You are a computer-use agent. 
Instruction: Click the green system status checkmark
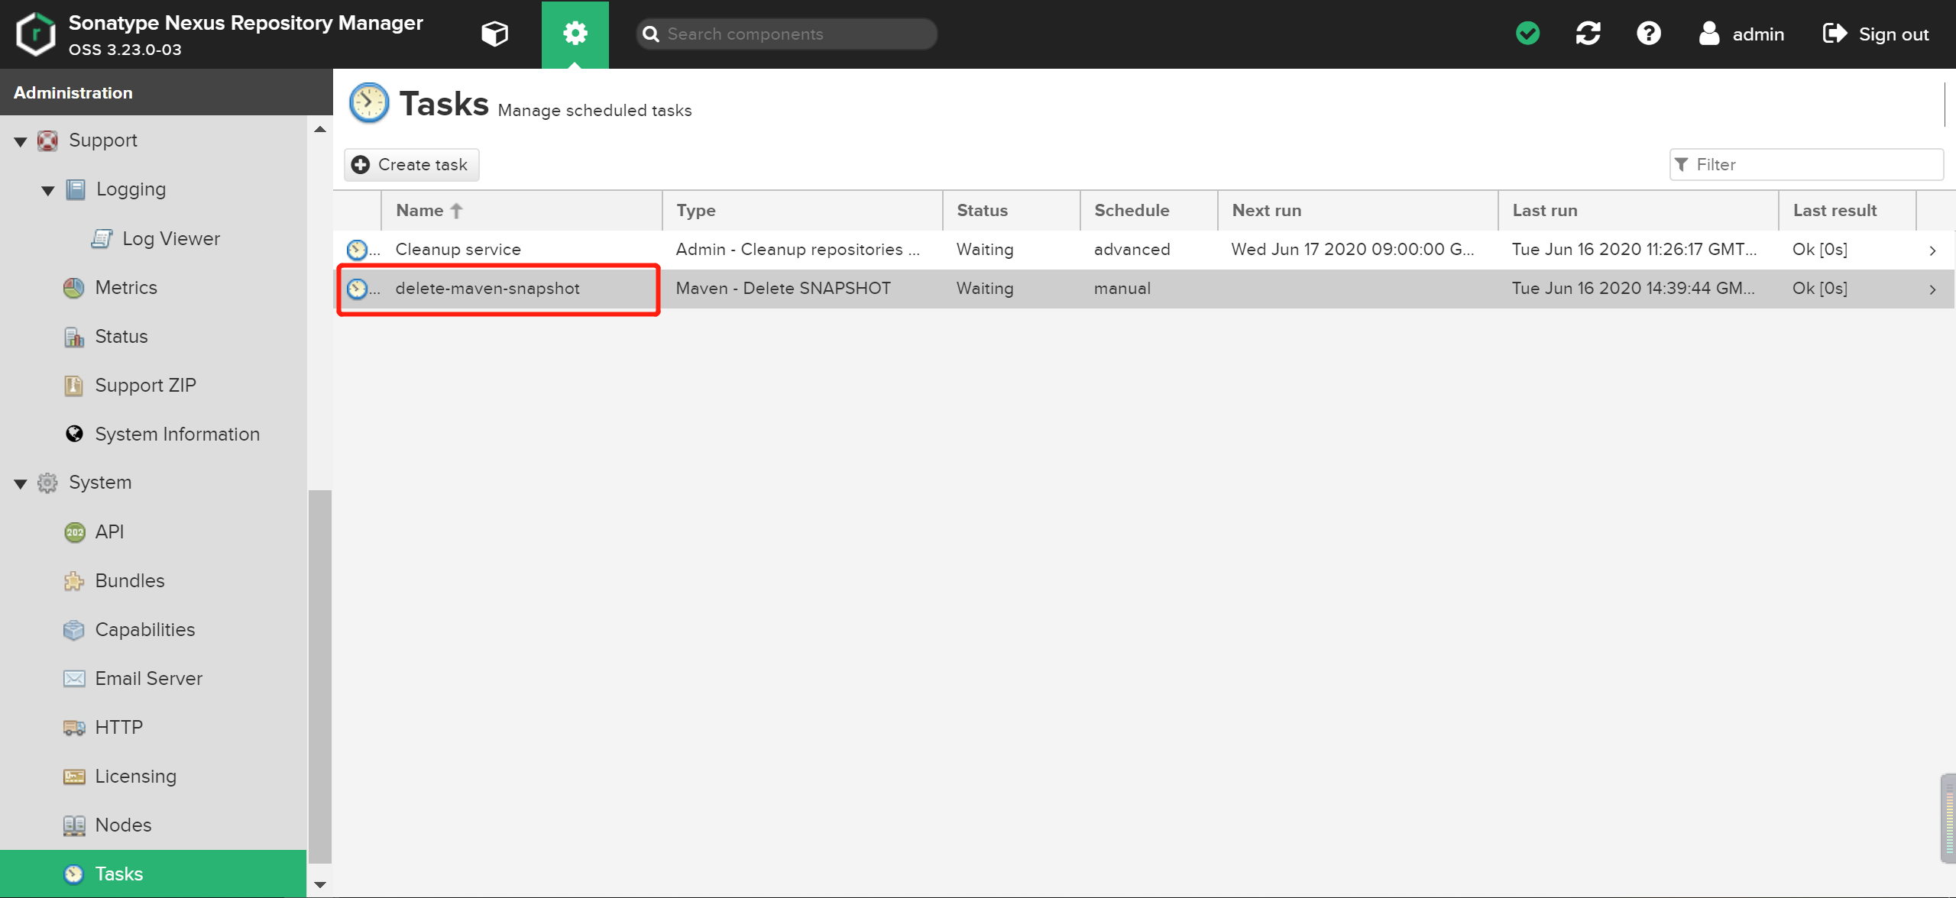[1527, 34]
